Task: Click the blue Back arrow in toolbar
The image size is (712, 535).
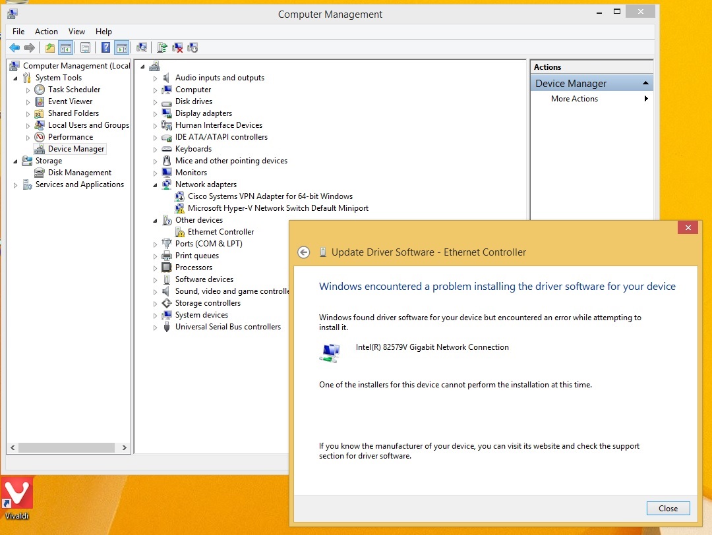Action: click(x=15, y=47)
